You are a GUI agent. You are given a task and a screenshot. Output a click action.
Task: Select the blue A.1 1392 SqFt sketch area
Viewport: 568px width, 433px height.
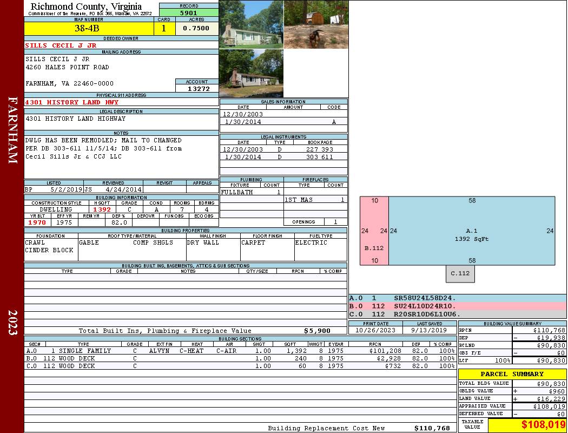tap(472, 231)
